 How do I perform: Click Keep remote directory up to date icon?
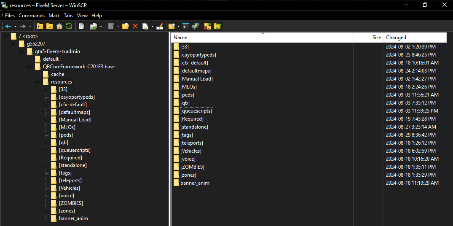(x=217, y=26)
